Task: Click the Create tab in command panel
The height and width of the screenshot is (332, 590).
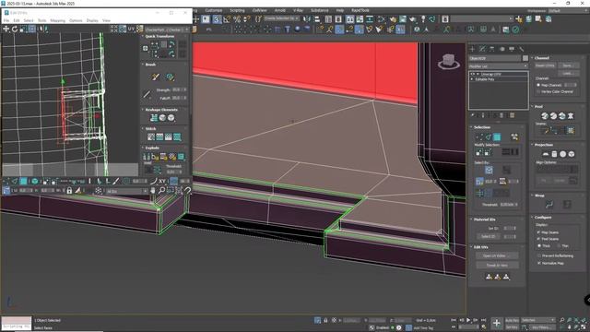Action: coord(472,49)
